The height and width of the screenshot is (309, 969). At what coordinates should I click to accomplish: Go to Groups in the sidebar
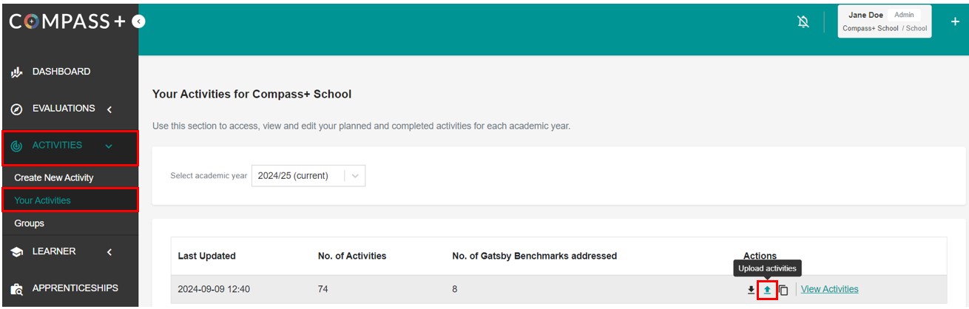[x=30, y=223]
